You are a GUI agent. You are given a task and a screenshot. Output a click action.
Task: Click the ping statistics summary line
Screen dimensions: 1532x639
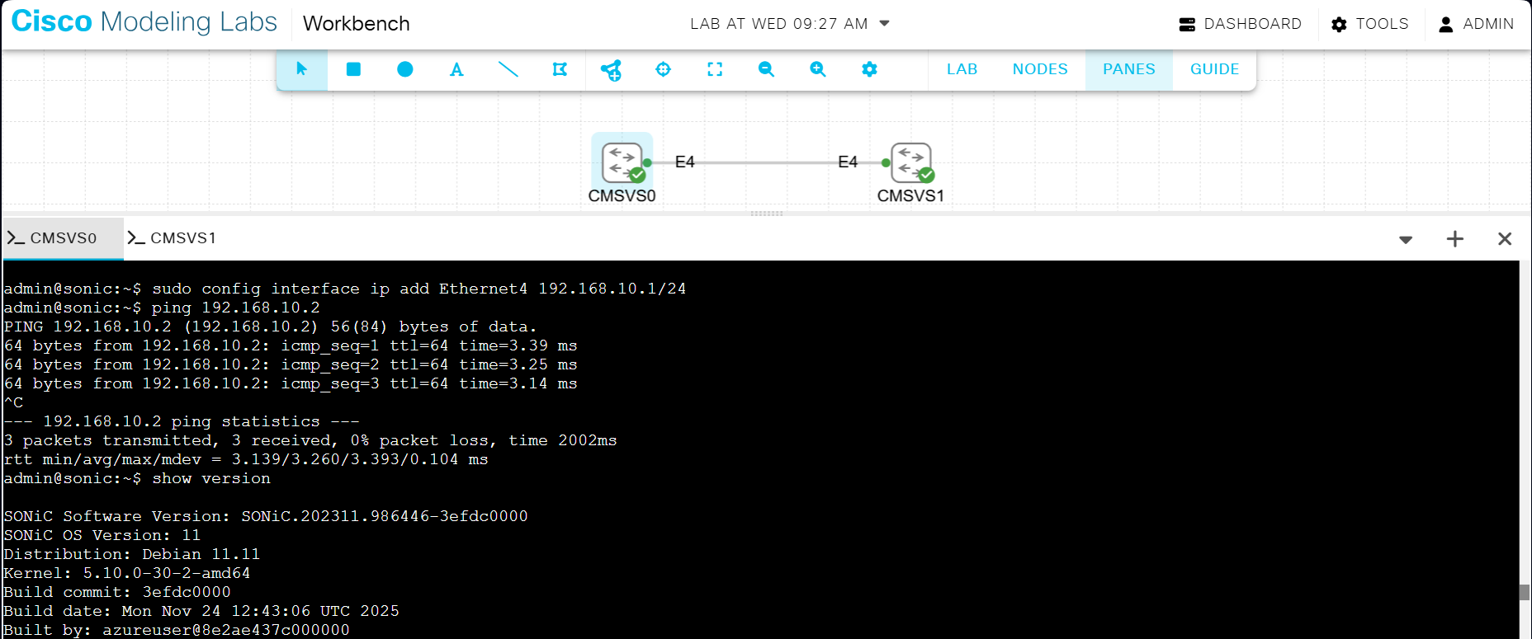[x=310, y=440]
